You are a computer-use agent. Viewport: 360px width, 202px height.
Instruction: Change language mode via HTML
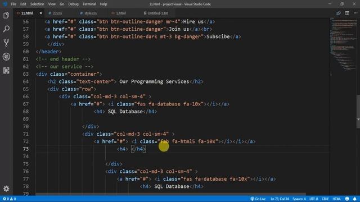(x=336, y=199)
